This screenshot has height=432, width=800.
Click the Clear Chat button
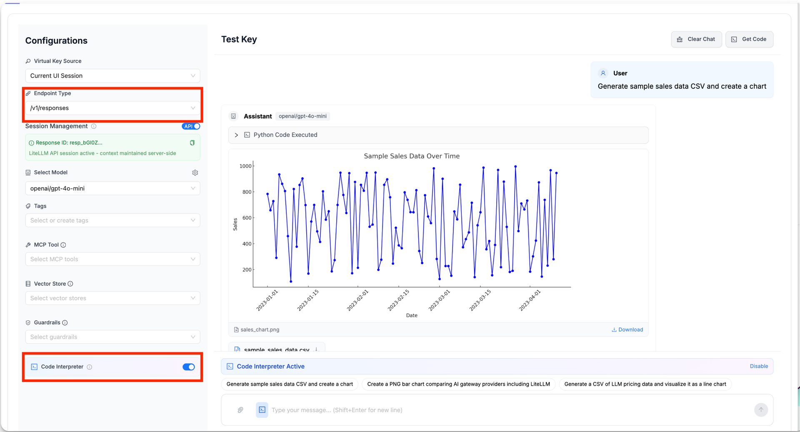(x=696, y=39)
